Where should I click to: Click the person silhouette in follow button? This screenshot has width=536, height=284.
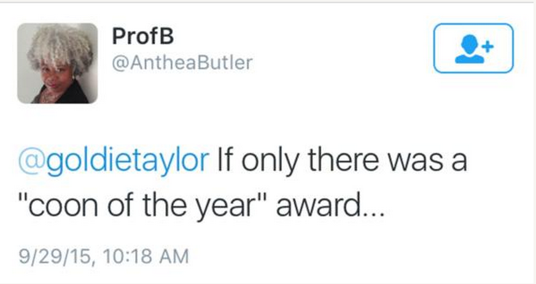coord(470,49)
